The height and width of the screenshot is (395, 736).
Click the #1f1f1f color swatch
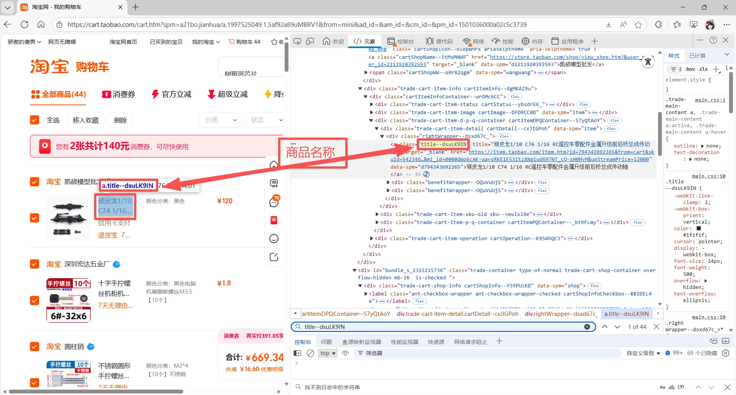coord(699,229)
